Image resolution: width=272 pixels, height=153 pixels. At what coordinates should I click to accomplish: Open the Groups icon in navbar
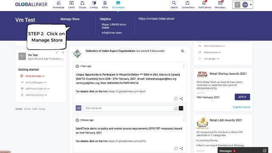tap(82, 3)
